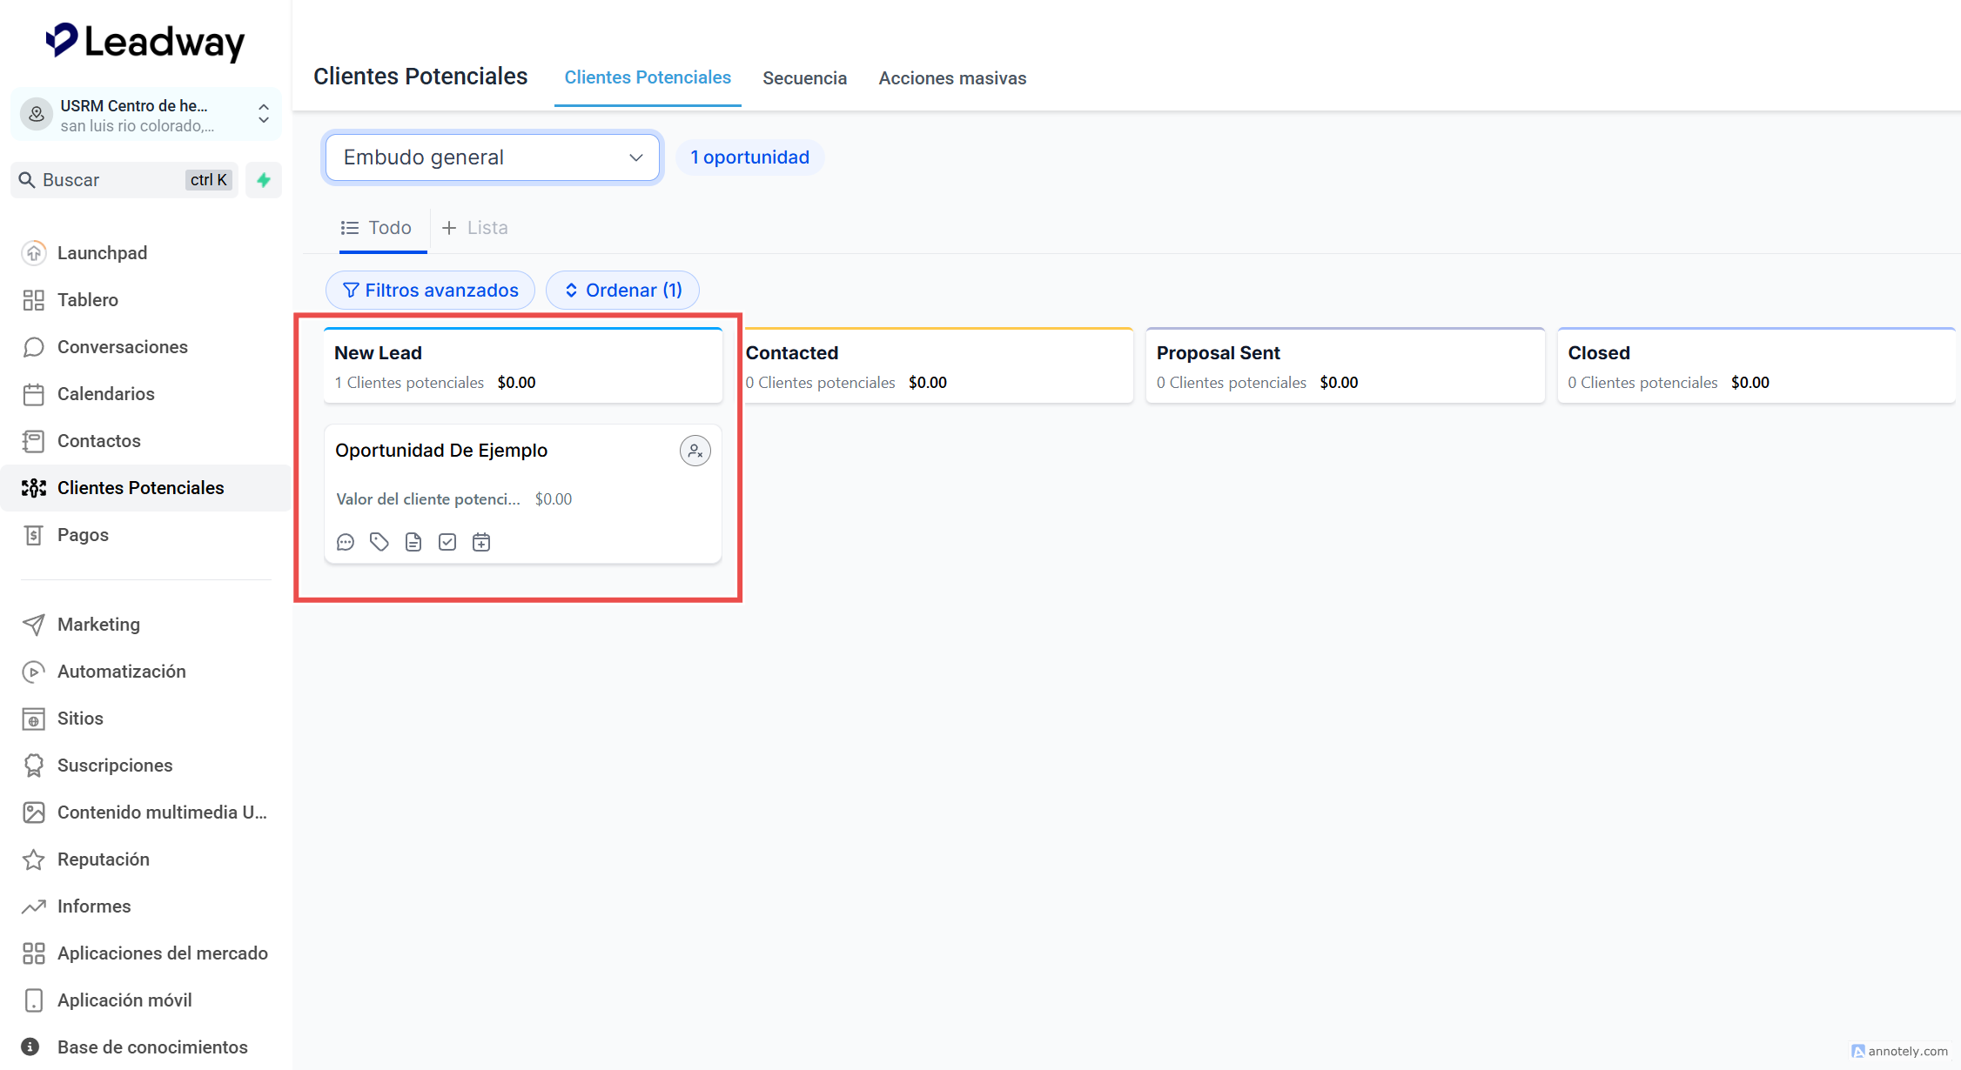Open the Ordenar (1) sort options

click(x=622, y=291)
